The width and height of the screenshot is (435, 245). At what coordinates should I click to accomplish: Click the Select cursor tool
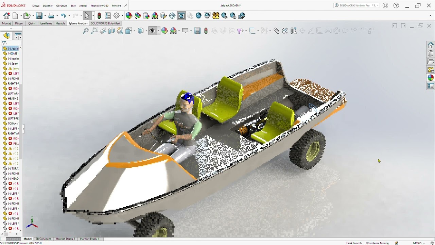click(87, 16)
